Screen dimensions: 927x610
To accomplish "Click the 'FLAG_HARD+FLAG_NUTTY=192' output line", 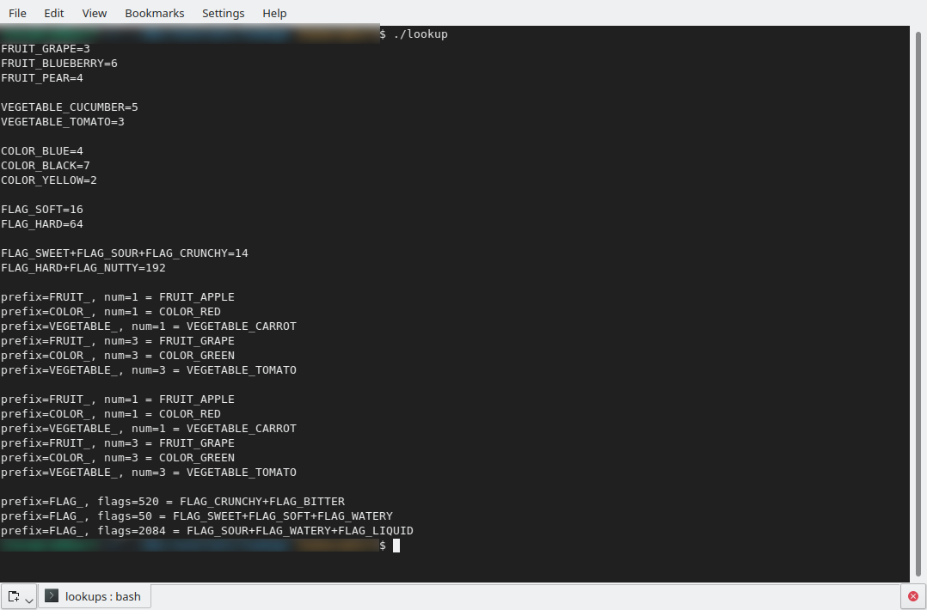I will tap(83, 268).
